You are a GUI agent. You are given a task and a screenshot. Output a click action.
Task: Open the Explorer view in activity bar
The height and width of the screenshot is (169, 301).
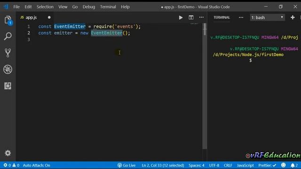pos(8,20)
